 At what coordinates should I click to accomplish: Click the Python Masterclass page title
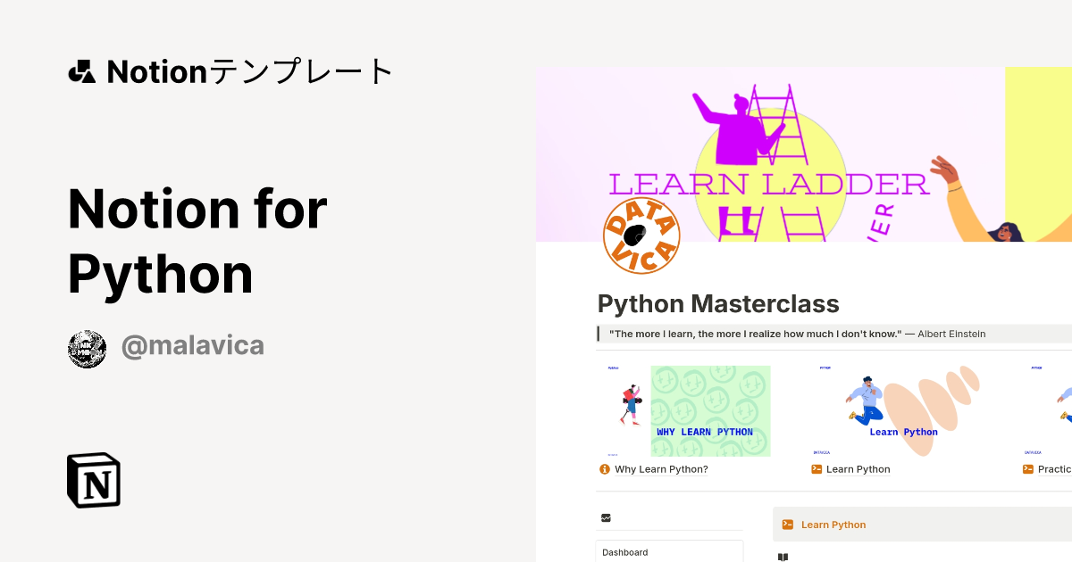[x=717, y=303]
